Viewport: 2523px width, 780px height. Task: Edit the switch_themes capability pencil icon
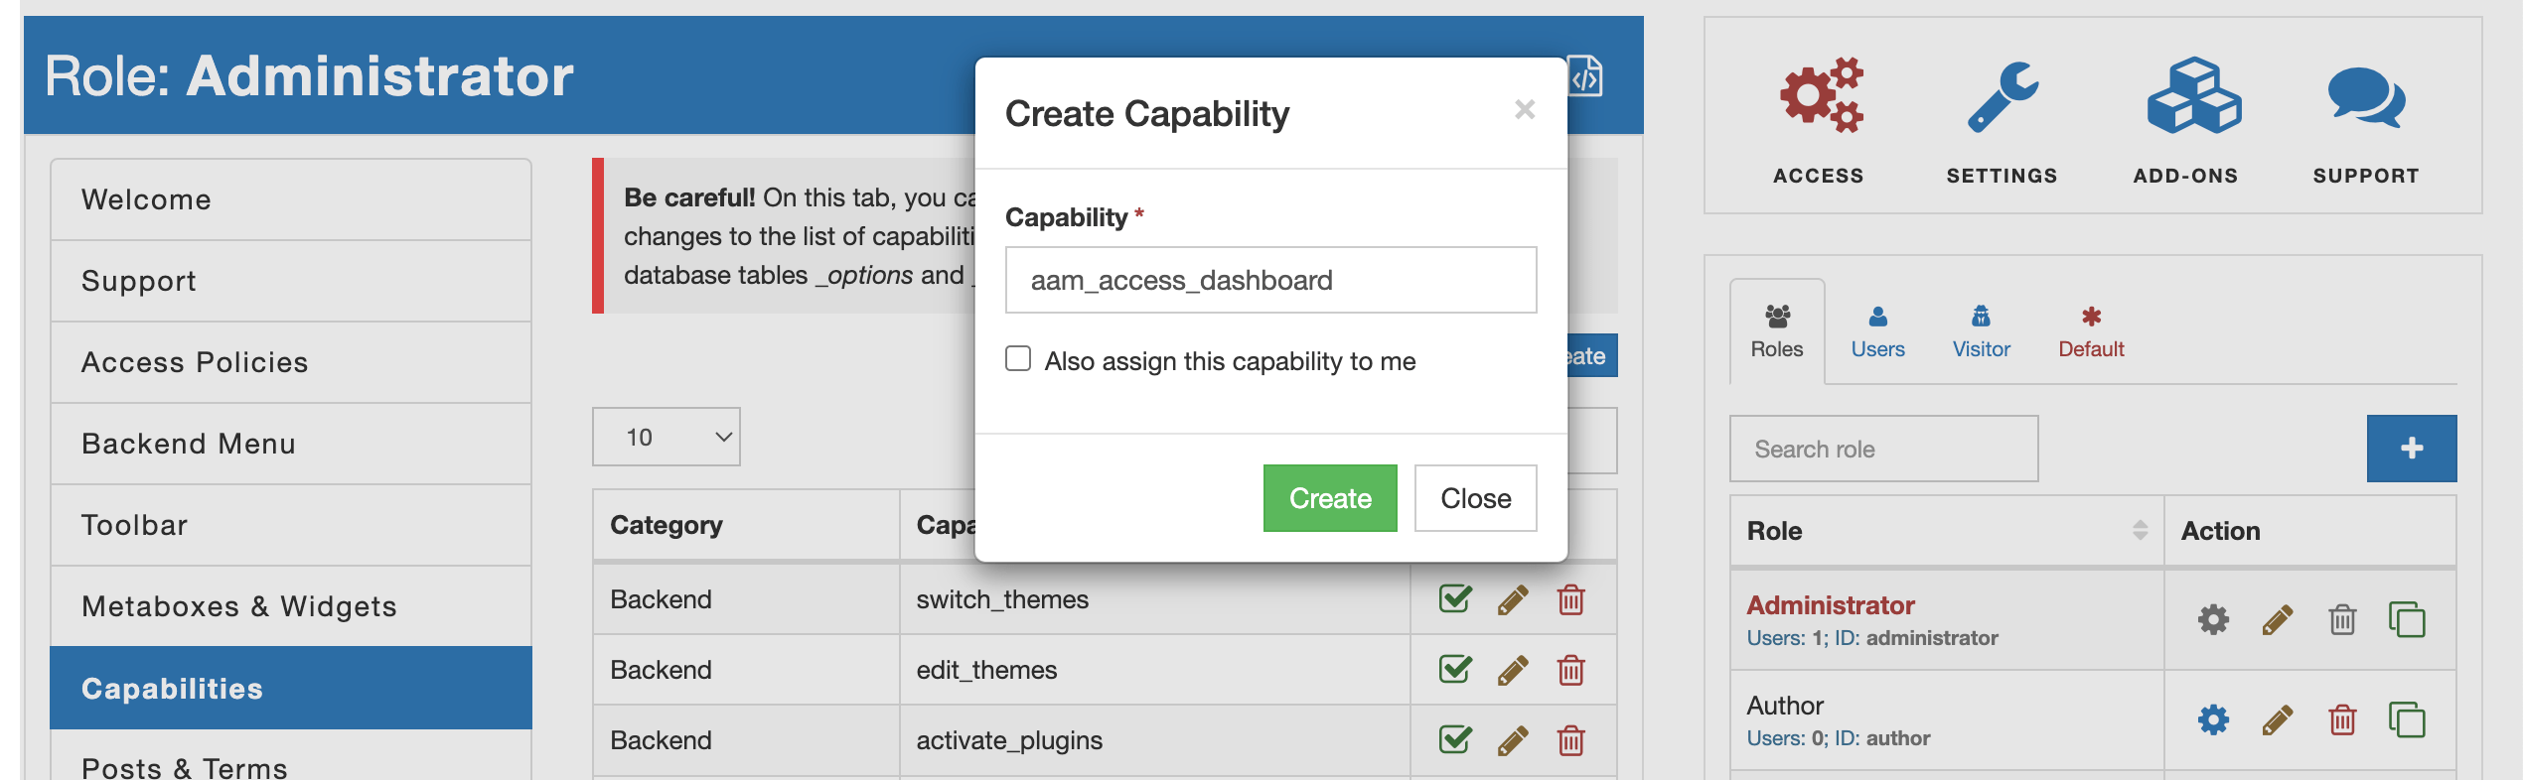[1512, 599]
